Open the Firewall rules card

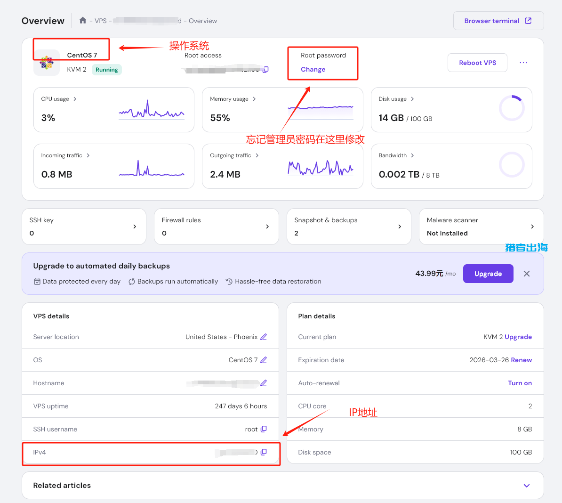click(216, 227)
